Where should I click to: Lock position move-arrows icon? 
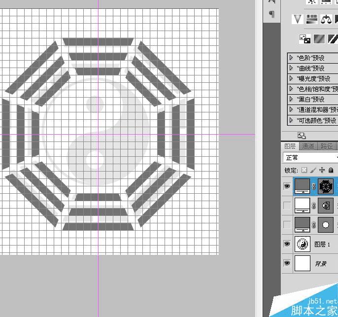322,170
